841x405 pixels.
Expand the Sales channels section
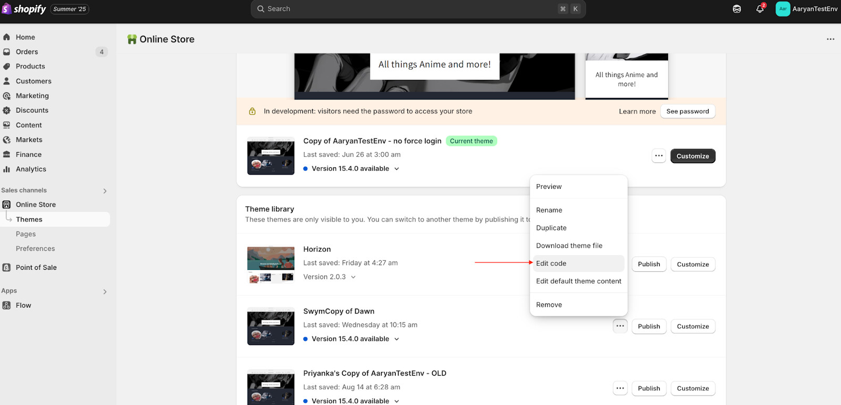105,191
